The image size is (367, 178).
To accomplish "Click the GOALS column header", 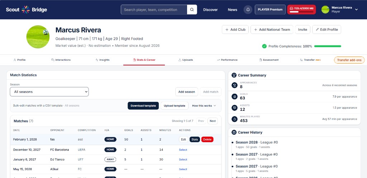I will pos(129,130).
